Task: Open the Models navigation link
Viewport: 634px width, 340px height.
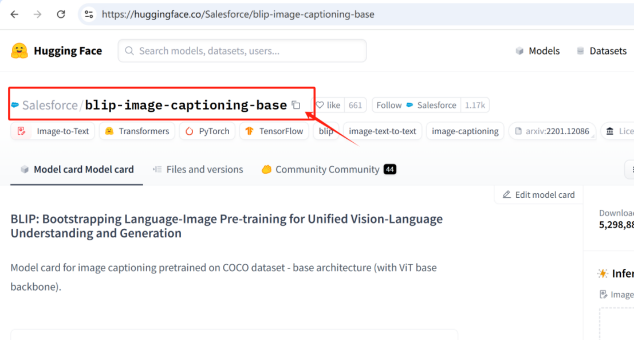Action: click(537, 51)
